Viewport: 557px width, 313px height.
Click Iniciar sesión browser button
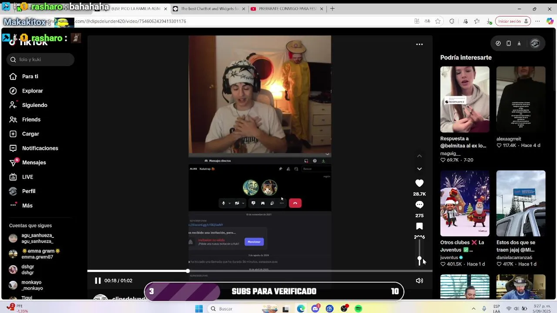(513, 21)
